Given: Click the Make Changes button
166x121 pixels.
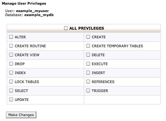Looking at the screenshot, I should (x=21, y=115).
